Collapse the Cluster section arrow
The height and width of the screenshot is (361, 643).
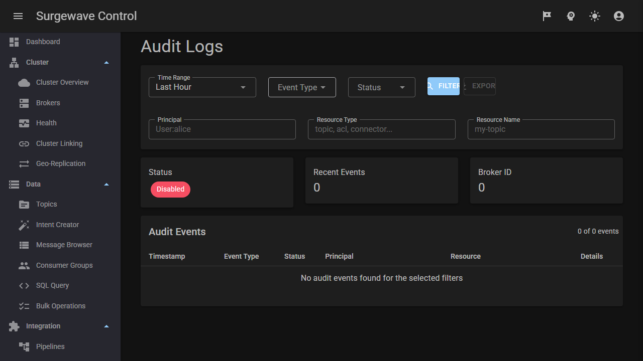106,63
